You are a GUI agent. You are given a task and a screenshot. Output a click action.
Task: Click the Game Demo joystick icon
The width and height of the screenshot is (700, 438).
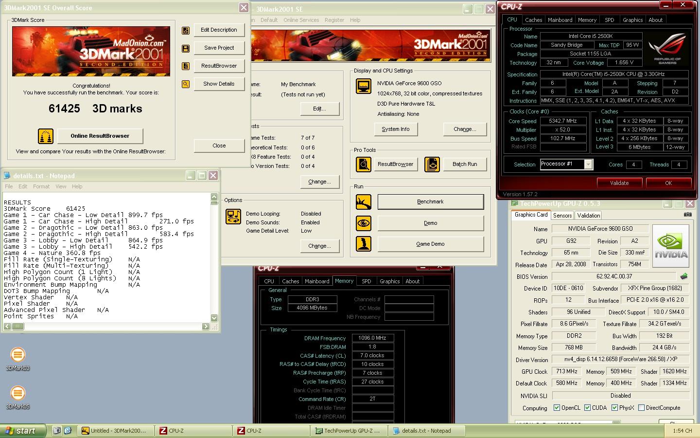[363, 244]
